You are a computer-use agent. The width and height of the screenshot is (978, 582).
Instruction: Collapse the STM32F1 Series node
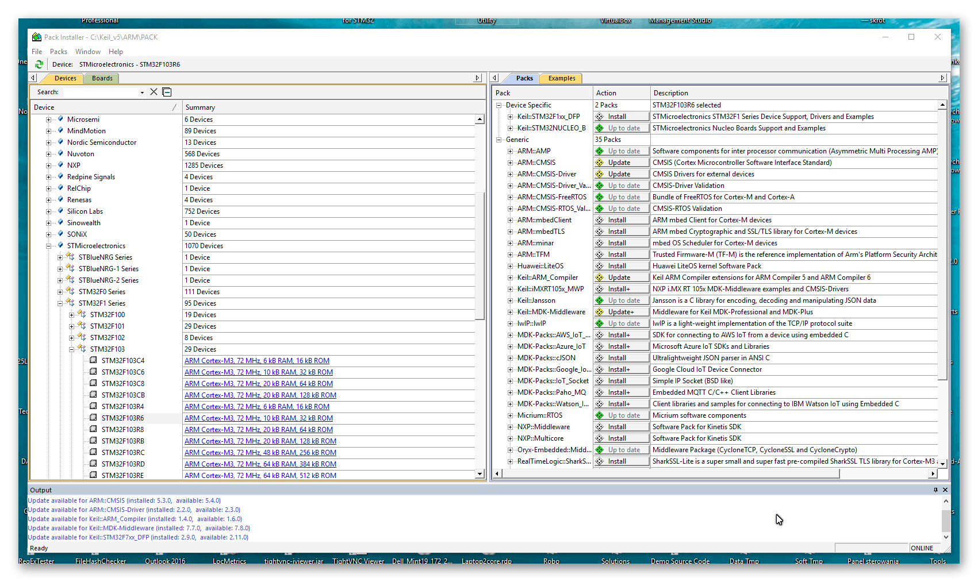coord(60,303)
